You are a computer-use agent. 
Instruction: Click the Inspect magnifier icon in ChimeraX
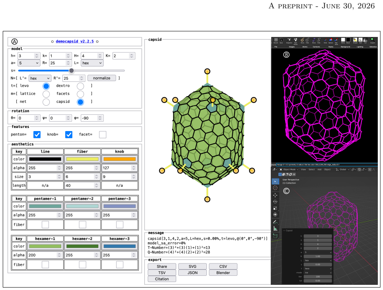373,40
